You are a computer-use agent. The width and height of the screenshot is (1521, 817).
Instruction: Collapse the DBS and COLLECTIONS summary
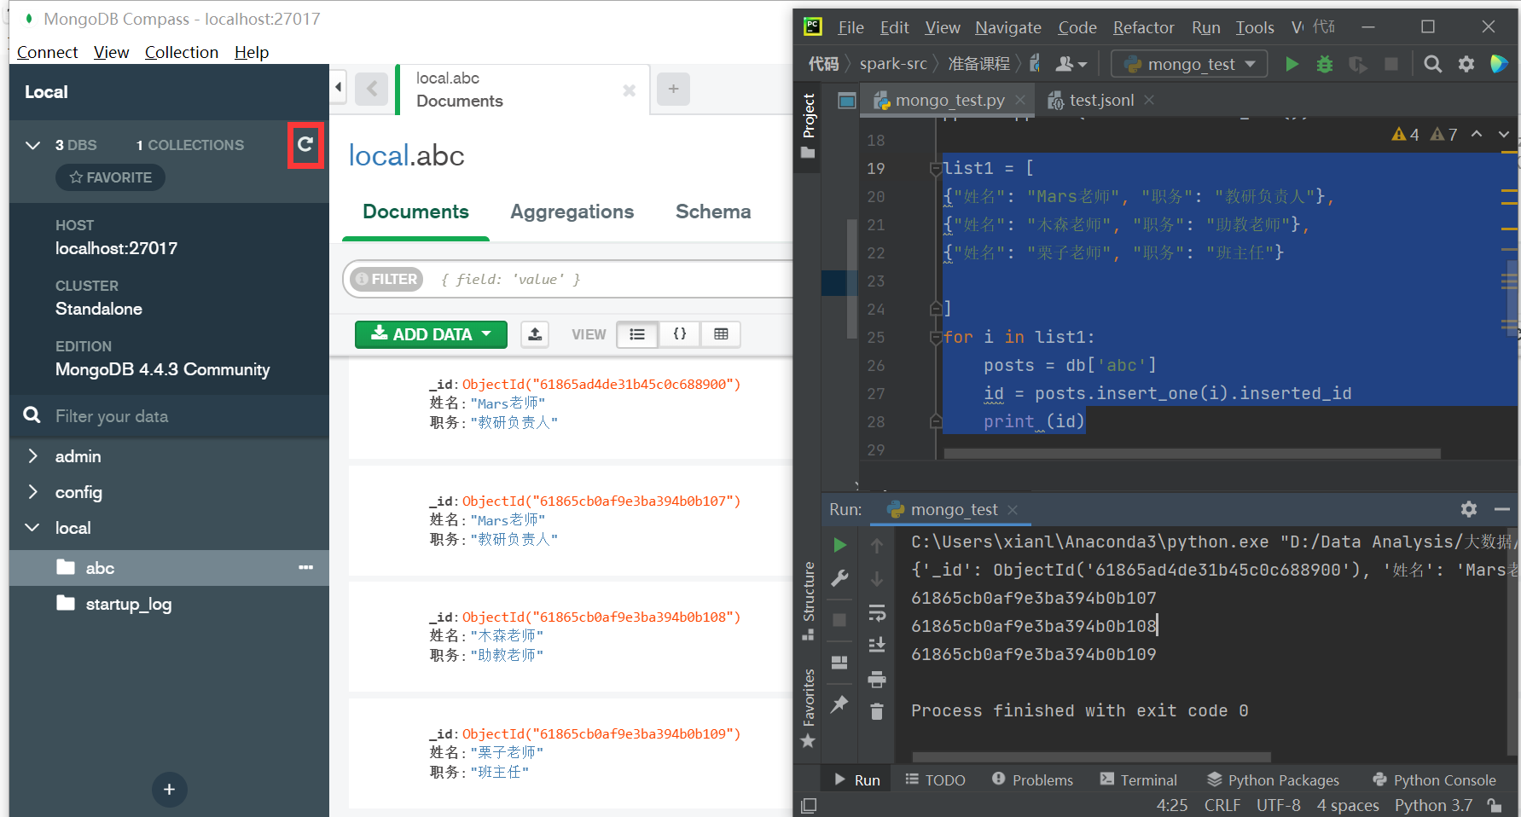click(33, 145)
